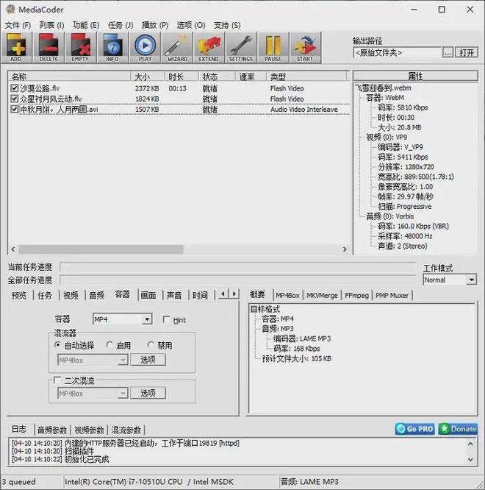485x490 pixels.
Task: Click the Donate badge
Action: pyautogui.click(x=458, y=429)
